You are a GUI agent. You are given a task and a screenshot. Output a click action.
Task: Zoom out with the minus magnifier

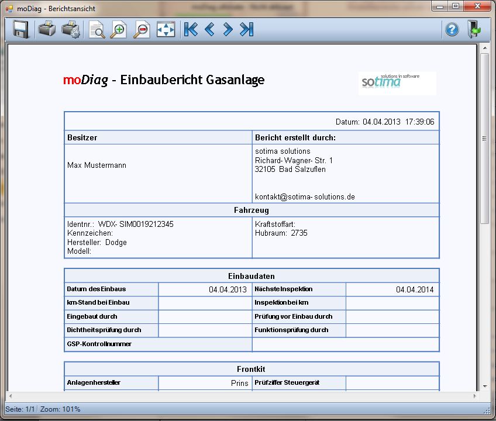pyautogui.click(x=142, y=29)
